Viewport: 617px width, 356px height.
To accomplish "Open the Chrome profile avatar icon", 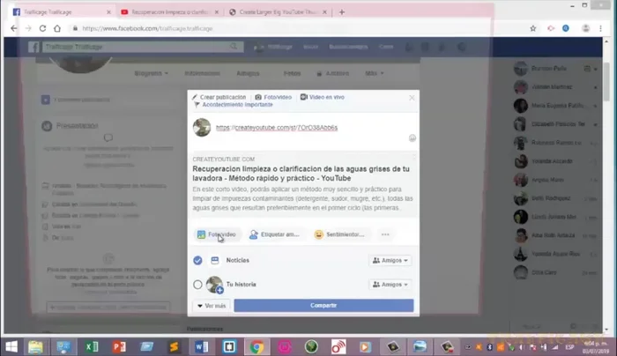I will point(585,28).
